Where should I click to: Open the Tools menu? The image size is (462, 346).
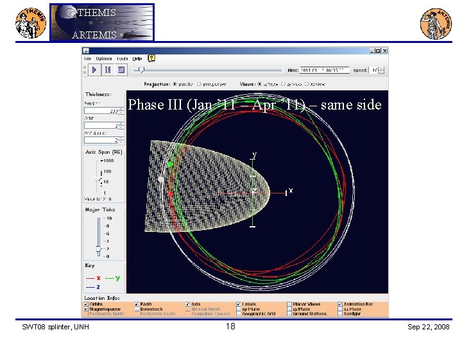122,58
